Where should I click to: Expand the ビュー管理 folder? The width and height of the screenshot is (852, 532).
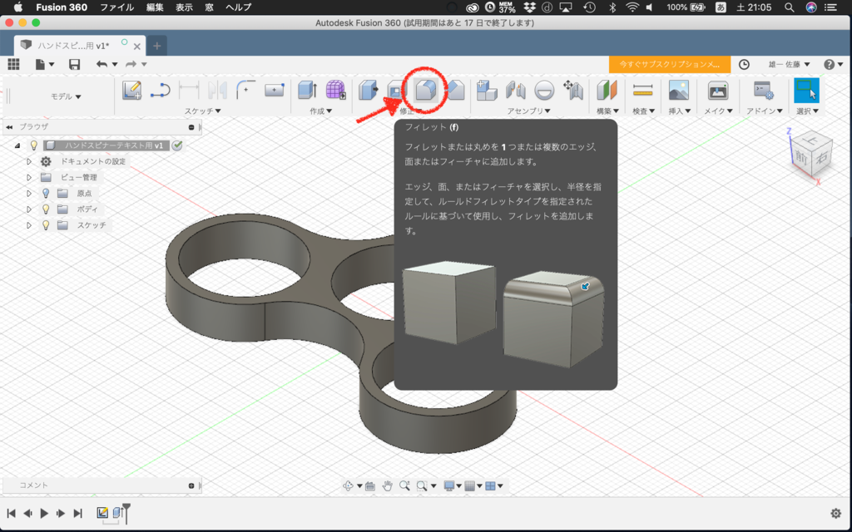(x=29, y=178)
